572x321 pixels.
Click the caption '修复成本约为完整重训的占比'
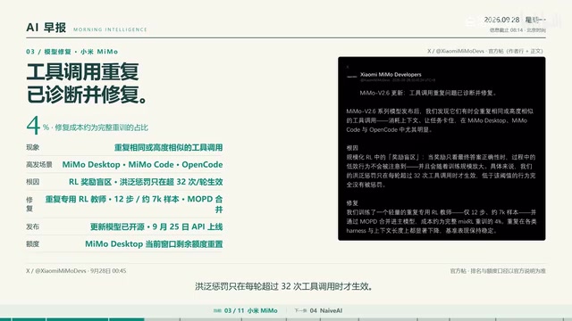tap(101, 128)
